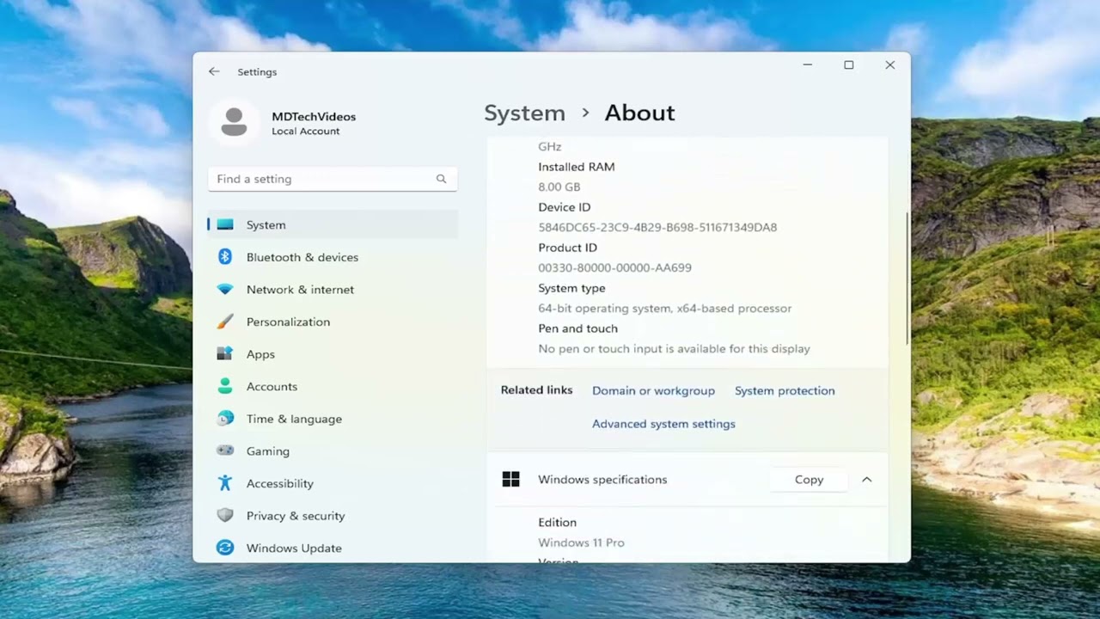Click the Windows 11 Pro edition text

tap(581, 542)
